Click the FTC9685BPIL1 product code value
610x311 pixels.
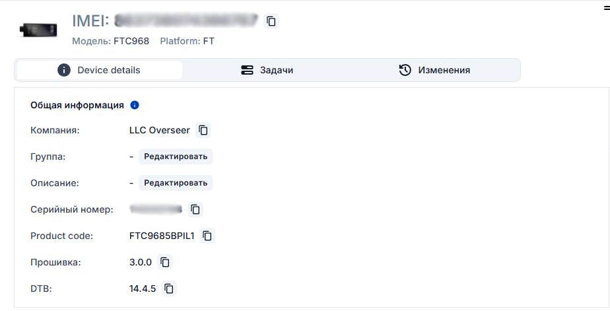[162, 236]
